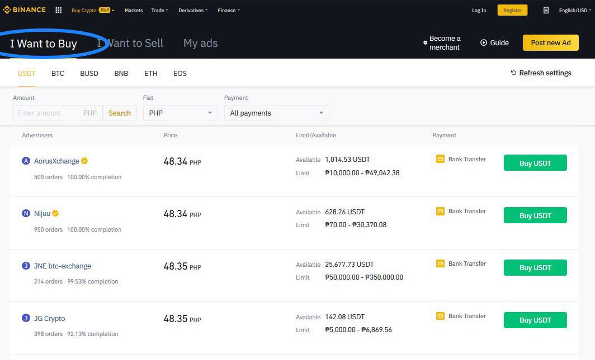Open the Markets page
The height and width of the screenshot is (360, 595).
(134, 10)
